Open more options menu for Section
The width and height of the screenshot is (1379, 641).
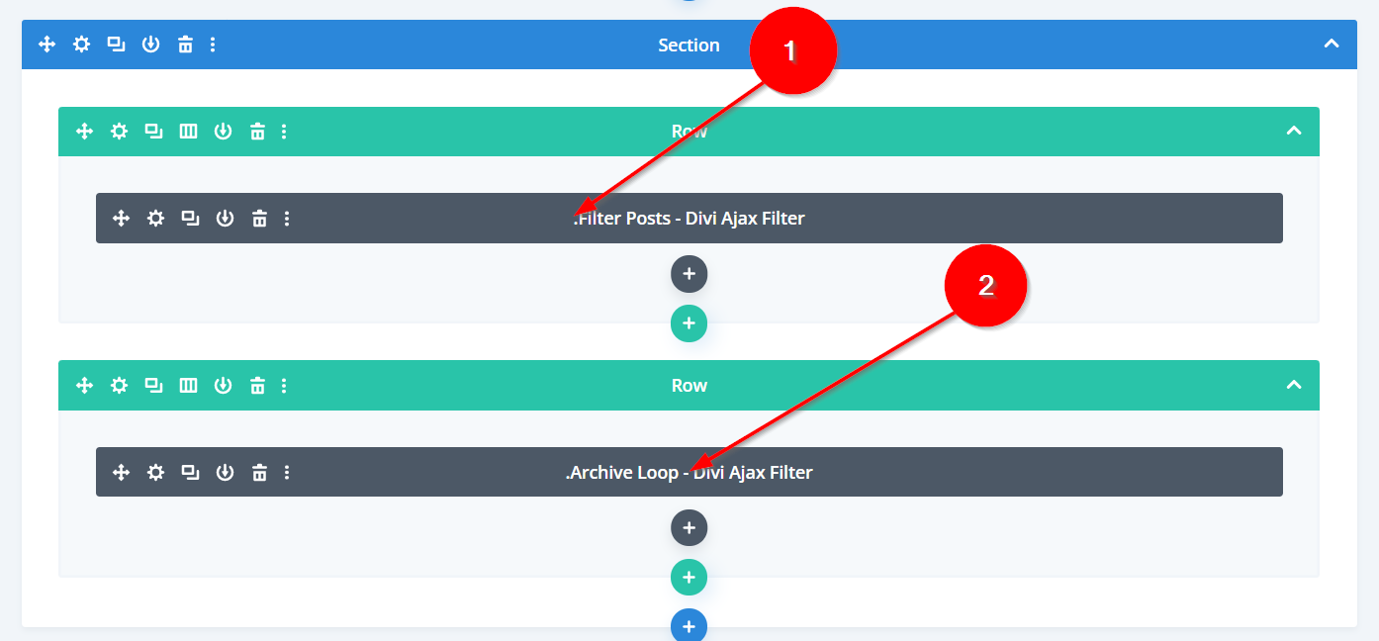click(214, 45)
